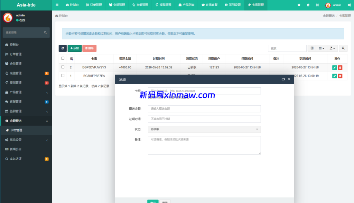Edit the row with card BG8KIFPBF7EA
Image resolution: width=354 pixels, height=203 pixels.
(x=335, y=76)
